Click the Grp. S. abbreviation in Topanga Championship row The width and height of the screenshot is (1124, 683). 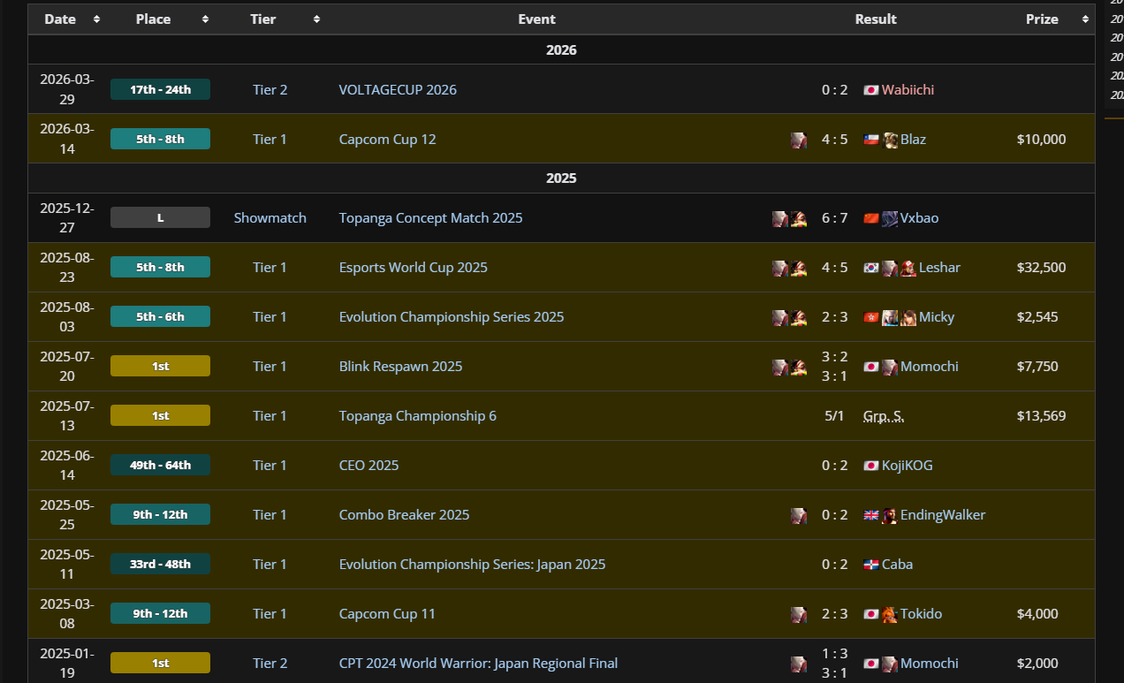coord(884,416)
